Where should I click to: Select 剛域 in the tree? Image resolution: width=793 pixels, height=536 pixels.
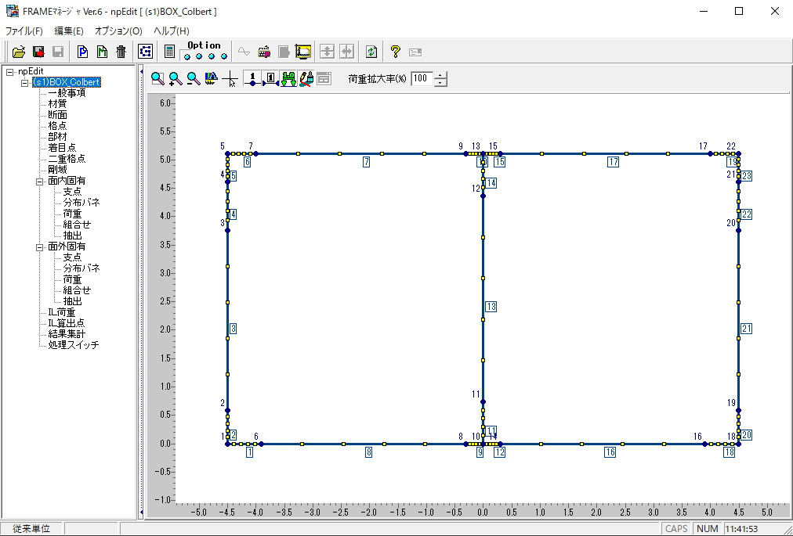[57, 169]
